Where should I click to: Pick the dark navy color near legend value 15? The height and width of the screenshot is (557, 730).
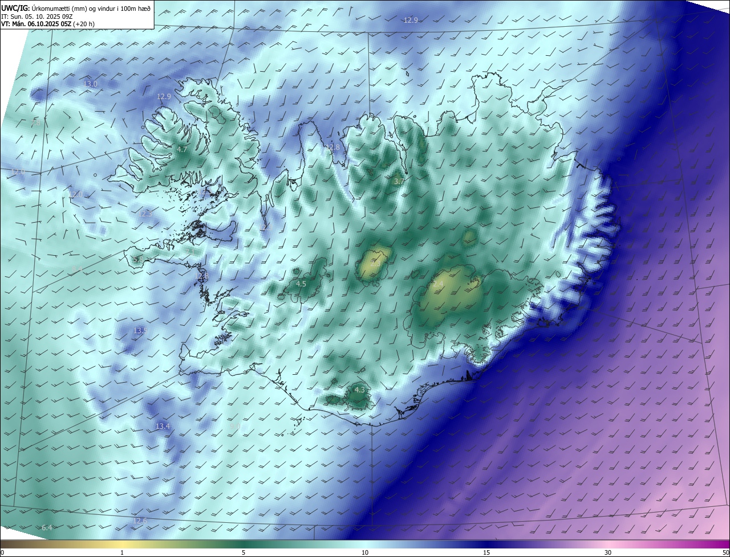pyautogui.click(x=486, y=544)
